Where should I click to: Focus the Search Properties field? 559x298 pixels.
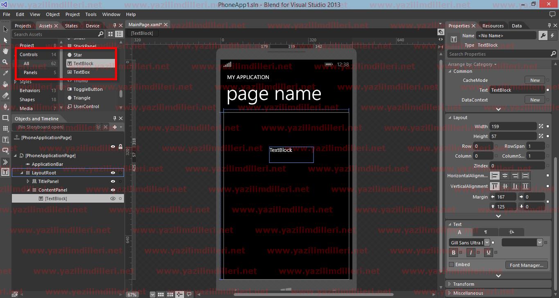(502, 54)
